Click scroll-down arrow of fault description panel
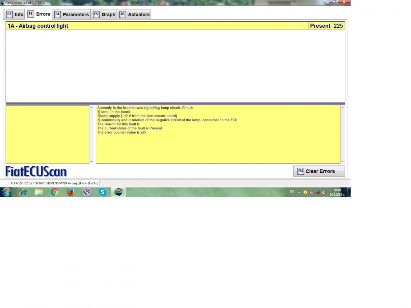The image size is (411, 308). pos(343,162)
